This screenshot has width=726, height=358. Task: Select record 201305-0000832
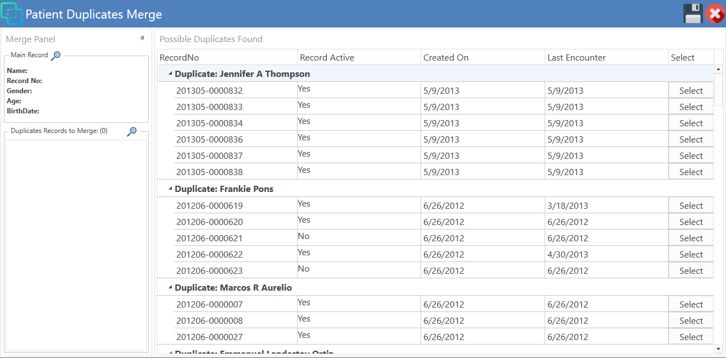[x=691, y=90]
